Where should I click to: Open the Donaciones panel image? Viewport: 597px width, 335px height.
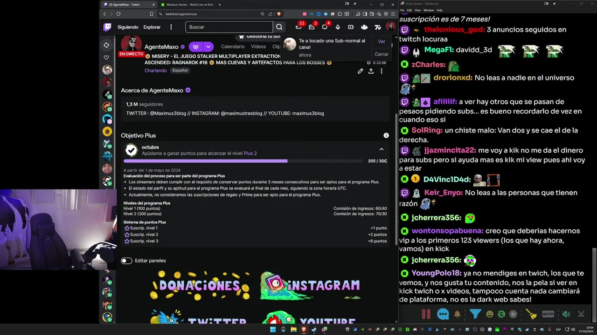tap(201, 285)
